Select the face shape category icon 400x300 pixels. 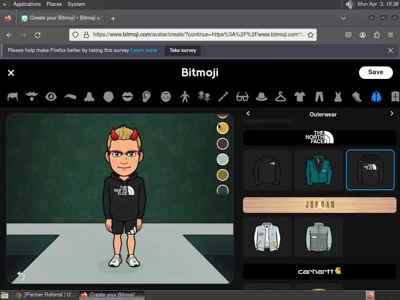(x=109, y=97)
